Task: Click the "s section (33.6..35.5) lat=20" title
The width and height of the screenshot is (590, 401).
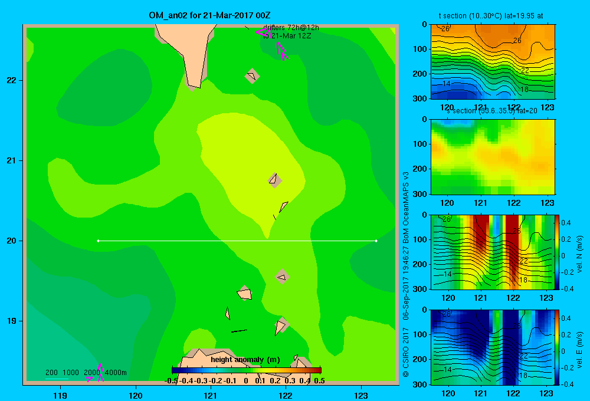Action: pos(491,111)
